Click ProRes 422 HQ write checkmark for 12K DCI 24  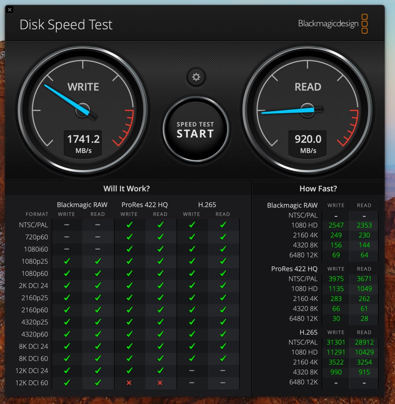click(x=129, y=370)
